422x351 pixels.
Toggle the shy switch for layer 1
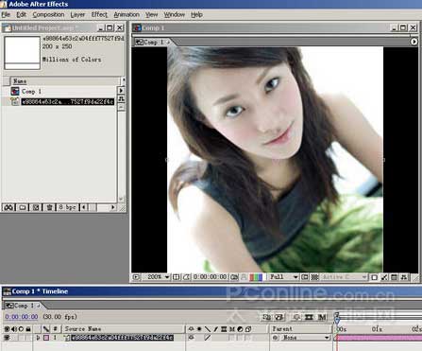tap(191, 338)
